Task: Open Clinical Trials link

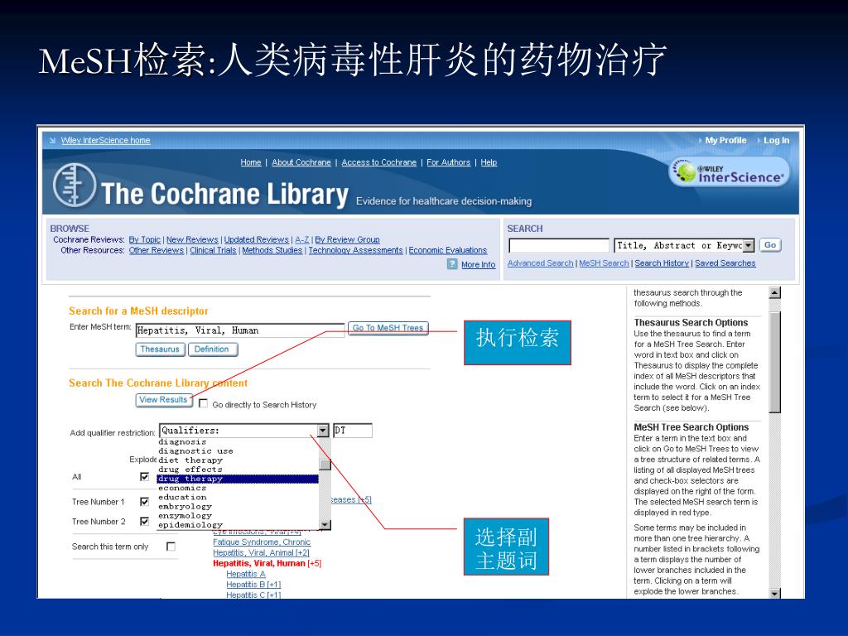Action: (x=213, y=250)
